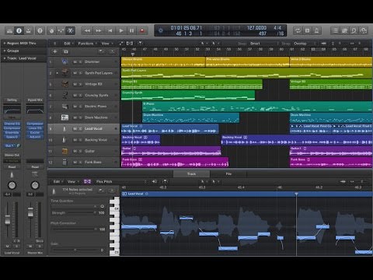This screenshot has width=373, height=280.
Task: Click Time Quantize Q button
Action: (x=102, y=206)
